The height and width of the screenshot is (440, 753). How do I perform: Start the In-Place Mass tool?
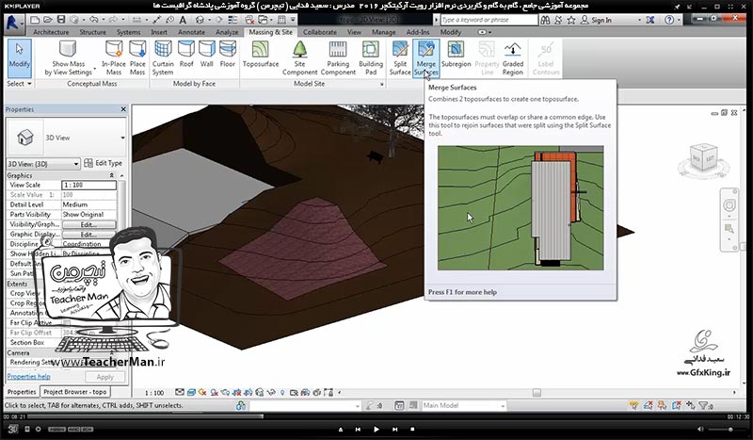(x=114, y=57)
